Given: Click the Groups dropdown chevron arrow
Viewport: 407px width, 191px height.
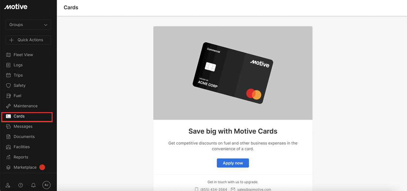Looking at the screenshot, I should click(x=46, y=25).
